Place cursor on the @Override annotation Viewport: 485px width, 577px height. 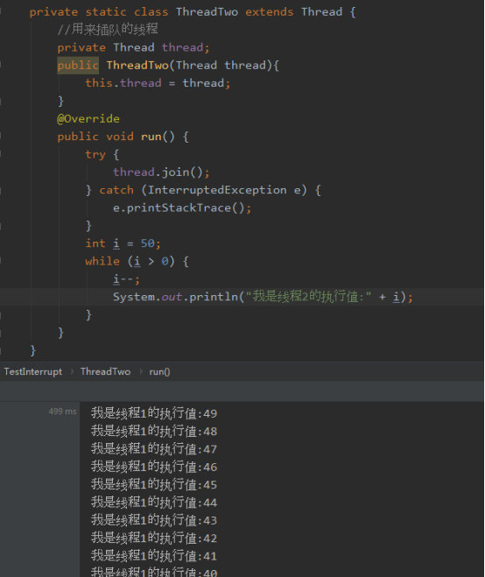click(x=88, y=118)
